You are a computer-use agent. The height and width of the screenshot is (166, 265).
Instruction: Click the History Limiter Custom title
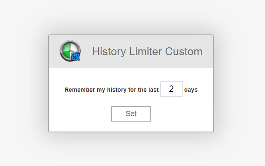point(147,51)
